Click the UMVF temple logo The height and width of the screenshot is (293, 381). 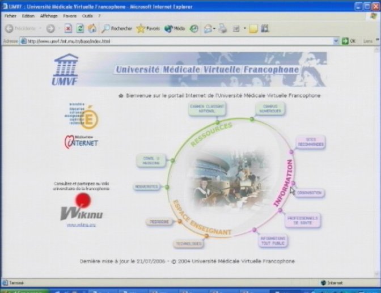click(65, 70)
